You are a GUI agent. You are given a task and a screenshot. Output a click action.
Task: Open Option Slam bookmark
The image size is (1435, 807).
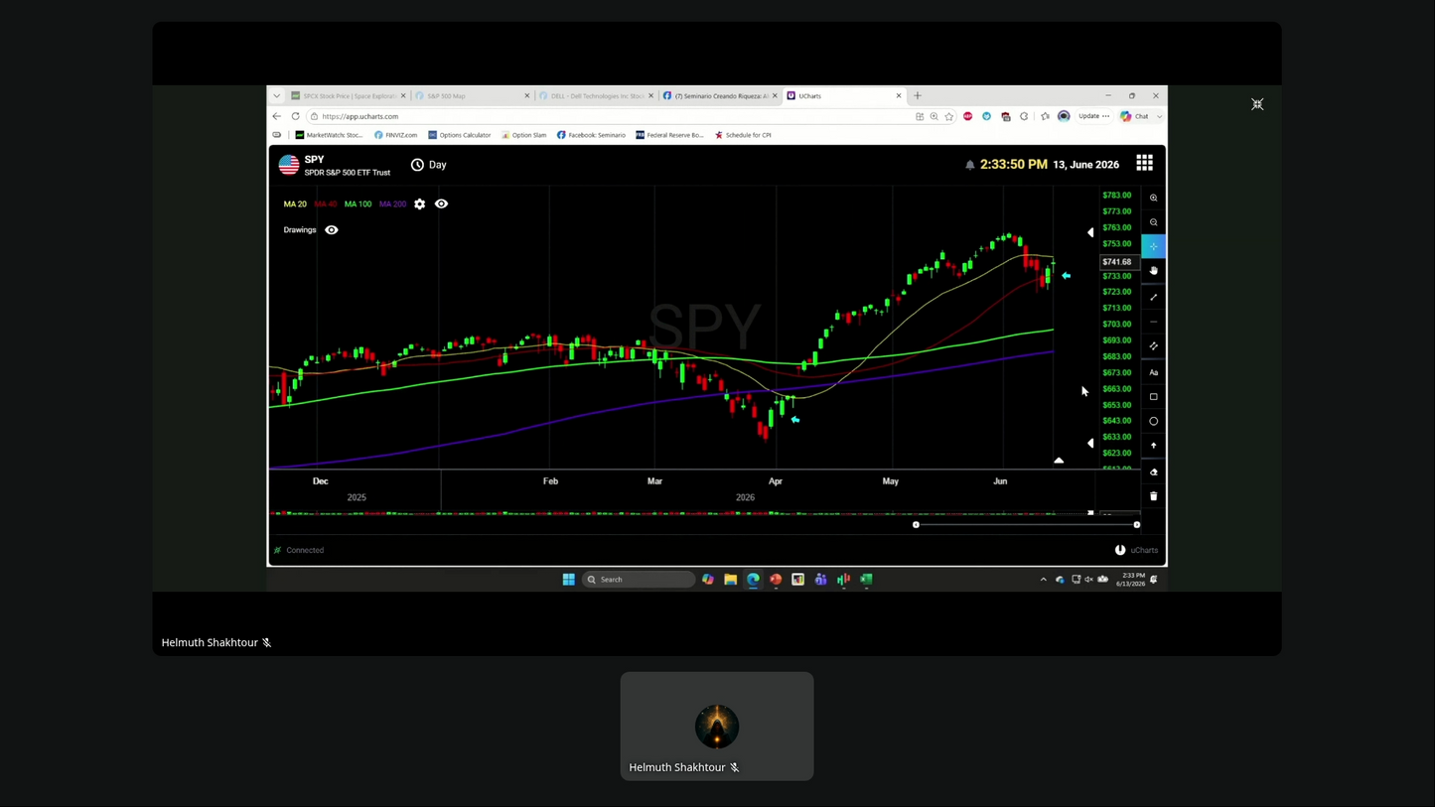523,135
